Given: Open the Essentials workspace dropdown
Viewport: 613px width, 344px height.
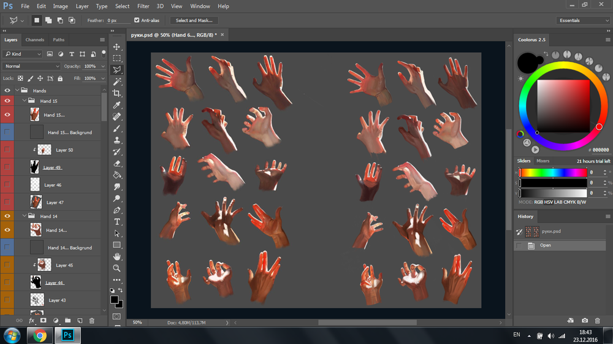Looking at the screenshot, I should click(x=584, y=20).
